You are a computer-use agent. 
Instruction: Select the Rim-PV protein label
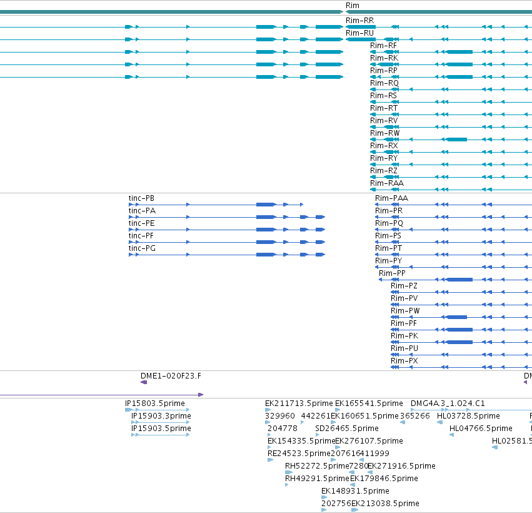tap(404, 298)
